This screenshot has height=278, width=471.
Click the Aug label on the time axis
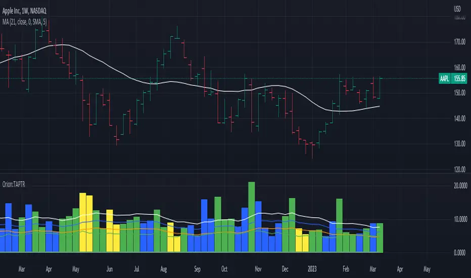163,269
